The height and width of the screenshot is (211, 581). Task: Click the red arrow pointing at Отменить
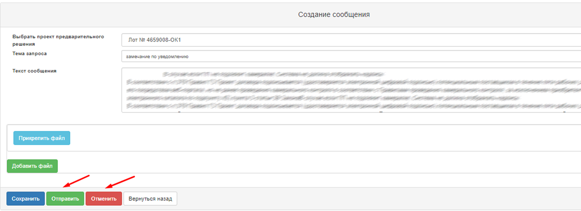119,182
